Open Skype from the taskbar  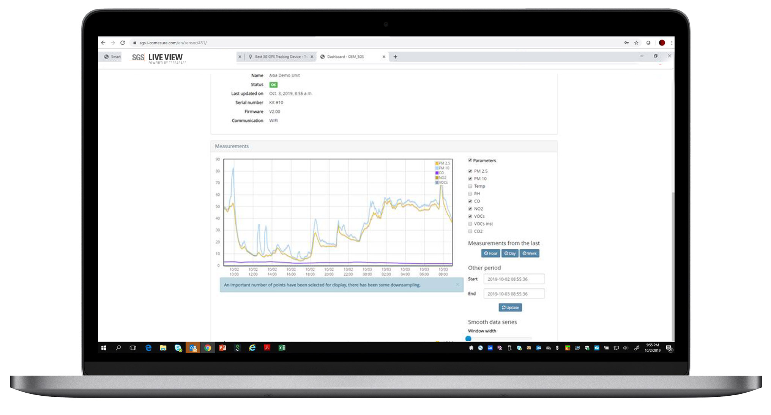pos(178,348)
